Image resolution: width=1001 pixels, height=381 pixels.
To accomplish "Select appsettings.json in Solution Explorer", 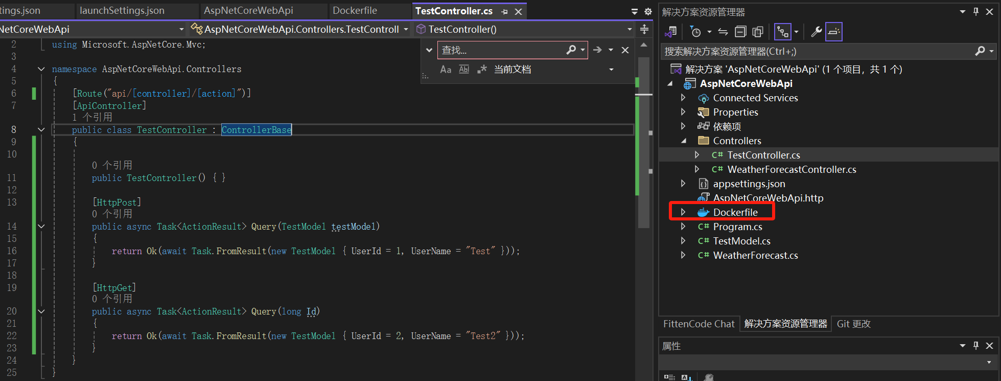I will [749, 184].
